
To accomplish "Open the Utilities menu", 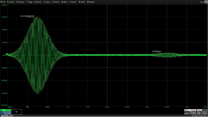I will (x=83, y=2).
